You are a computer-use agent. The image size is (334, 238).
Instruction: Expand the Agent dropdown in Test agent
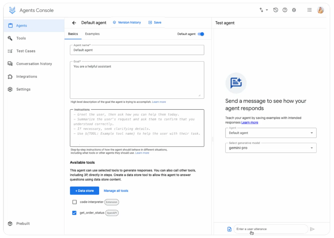[x=271, y=133]
